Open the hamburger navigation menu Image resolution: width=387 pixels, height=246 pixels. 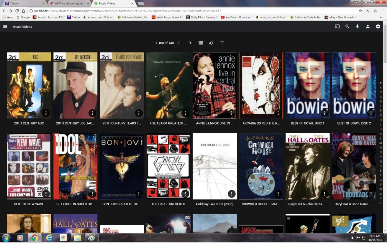point(5,26)
